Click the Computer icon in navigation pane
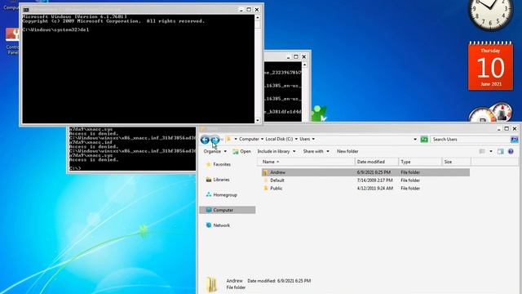Screen dimensions: 522x294 [x=209, y=210]
